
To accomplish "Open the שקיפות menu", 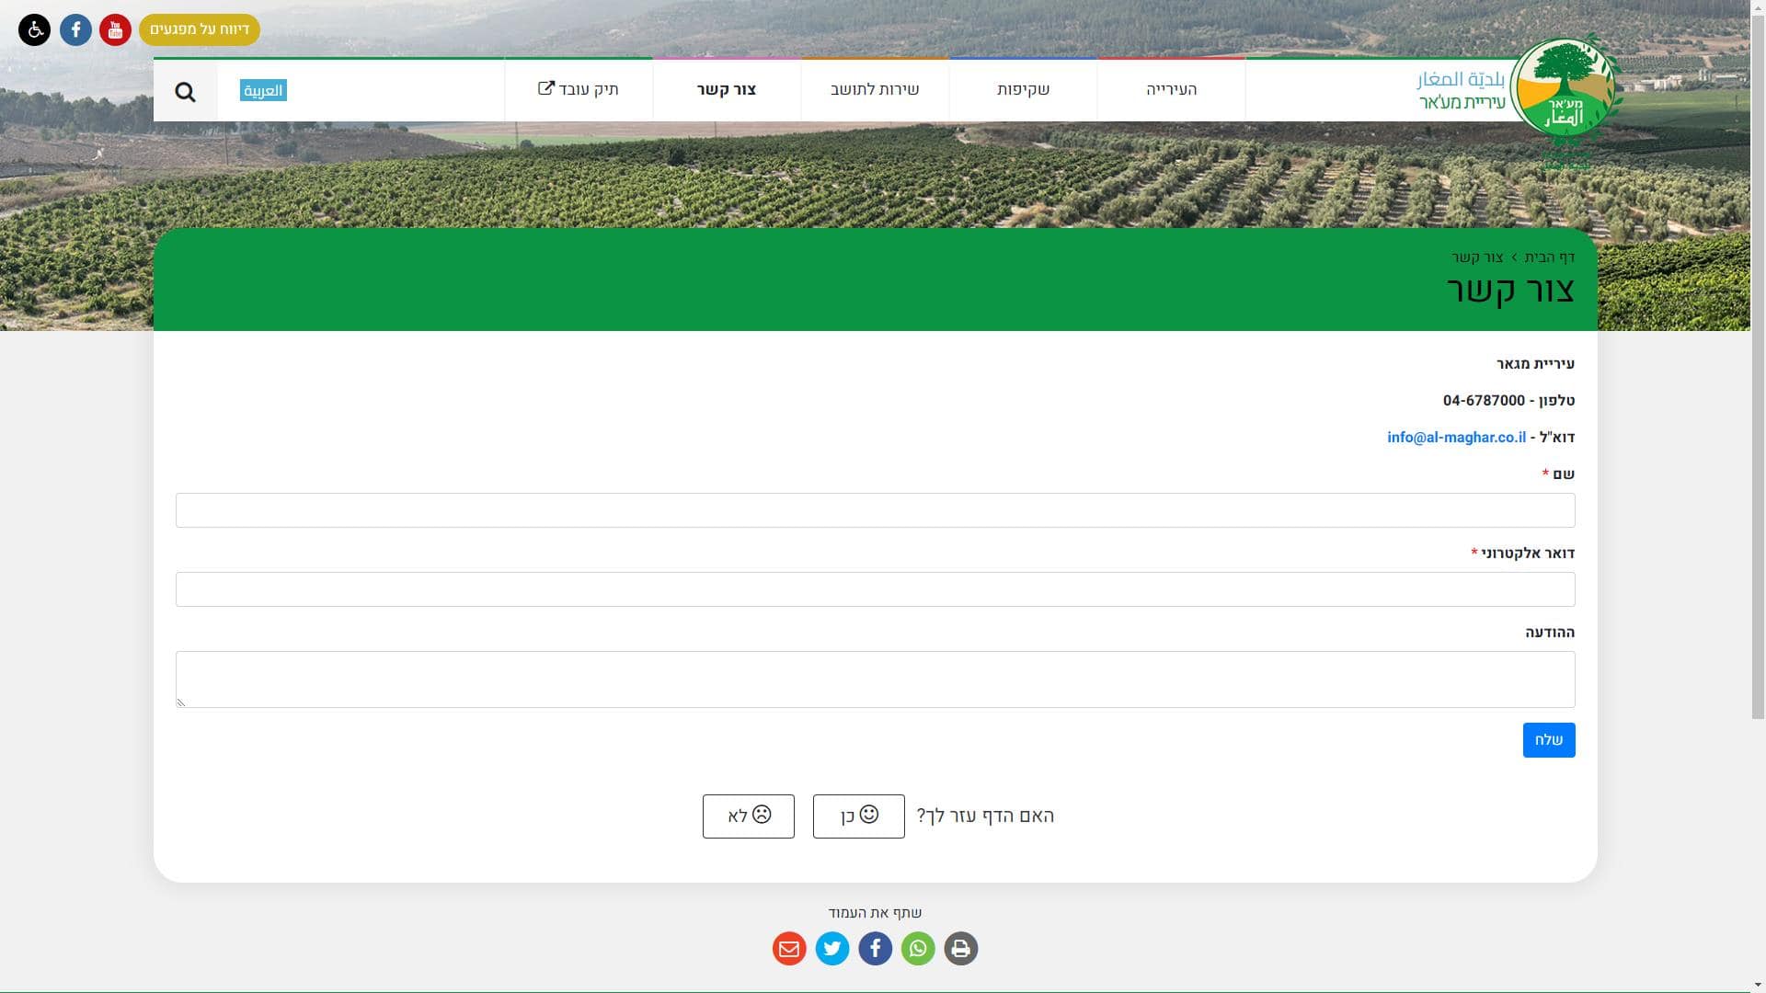I will tap(1023, 90).
